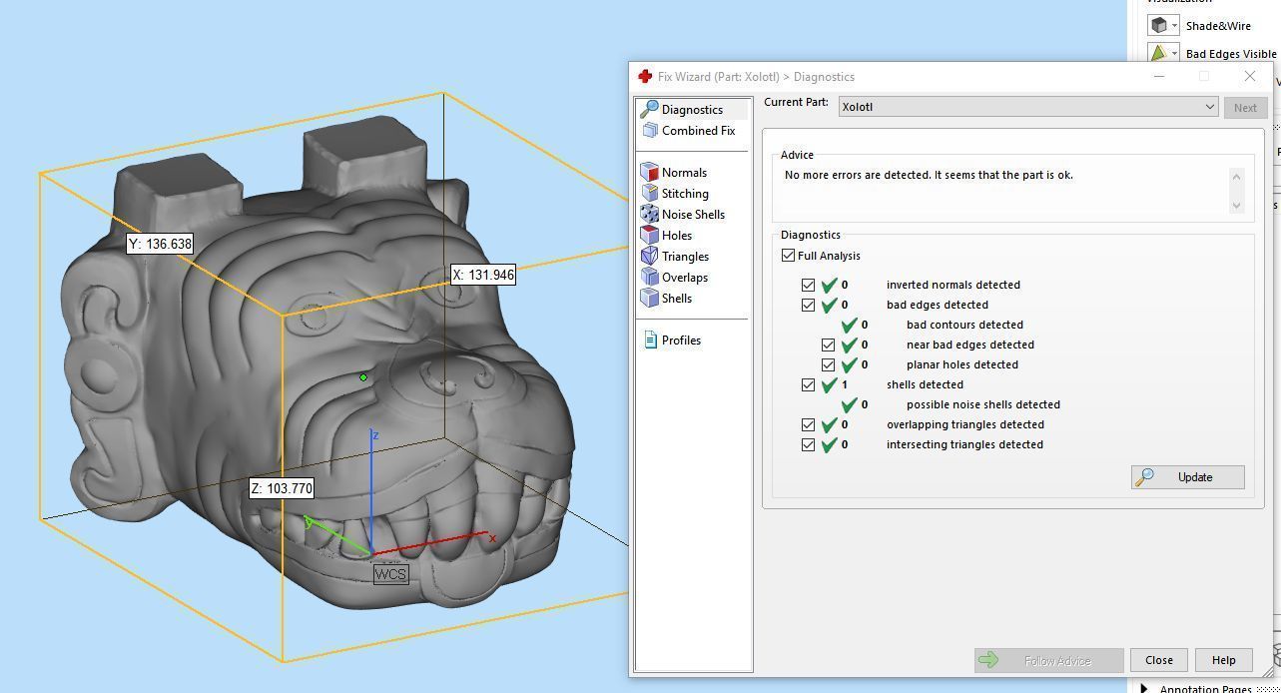Image resolution: width=1281 pixels, height=693 pixels.
Task: Click the 'possible noise shells detected' text
Action: click(983, 404)
